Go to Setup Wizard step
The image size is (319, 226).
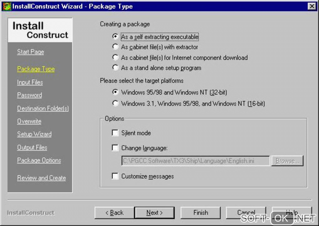34,134
